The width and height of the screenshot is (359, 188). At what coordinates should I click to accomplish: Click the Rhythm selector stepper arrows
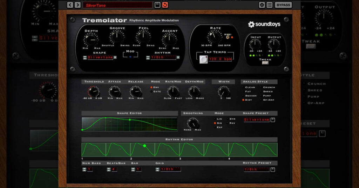148,58
